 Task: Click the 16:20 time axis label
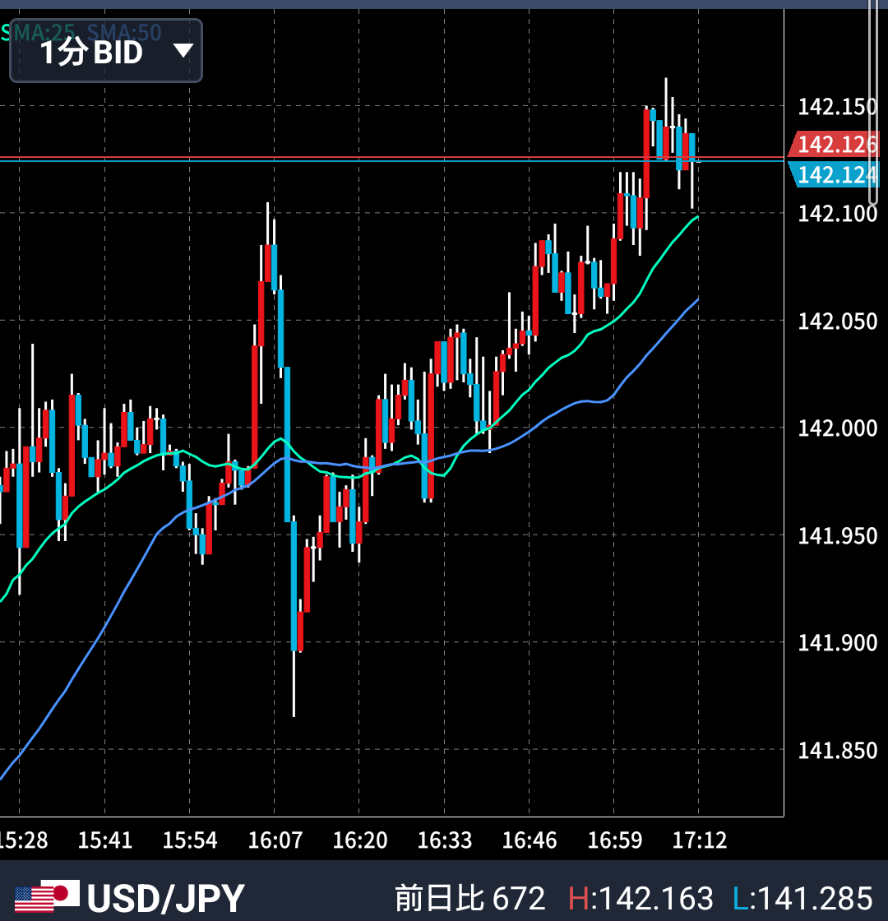[360, 840]
